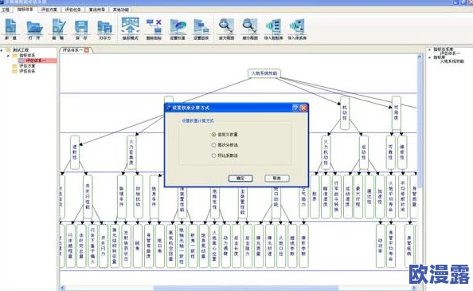Switch to the 评估方案 ribbon tab

[49, 10]
